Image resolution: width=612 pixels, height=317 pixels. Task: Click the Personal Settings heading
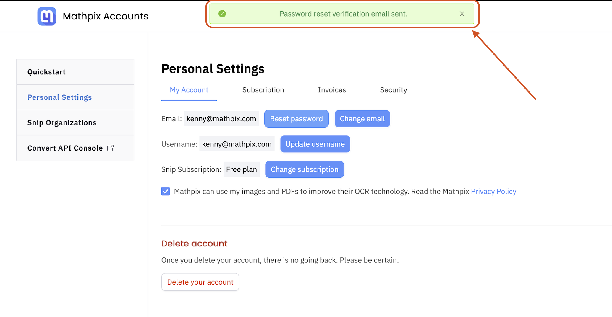(x=213, y=69)
